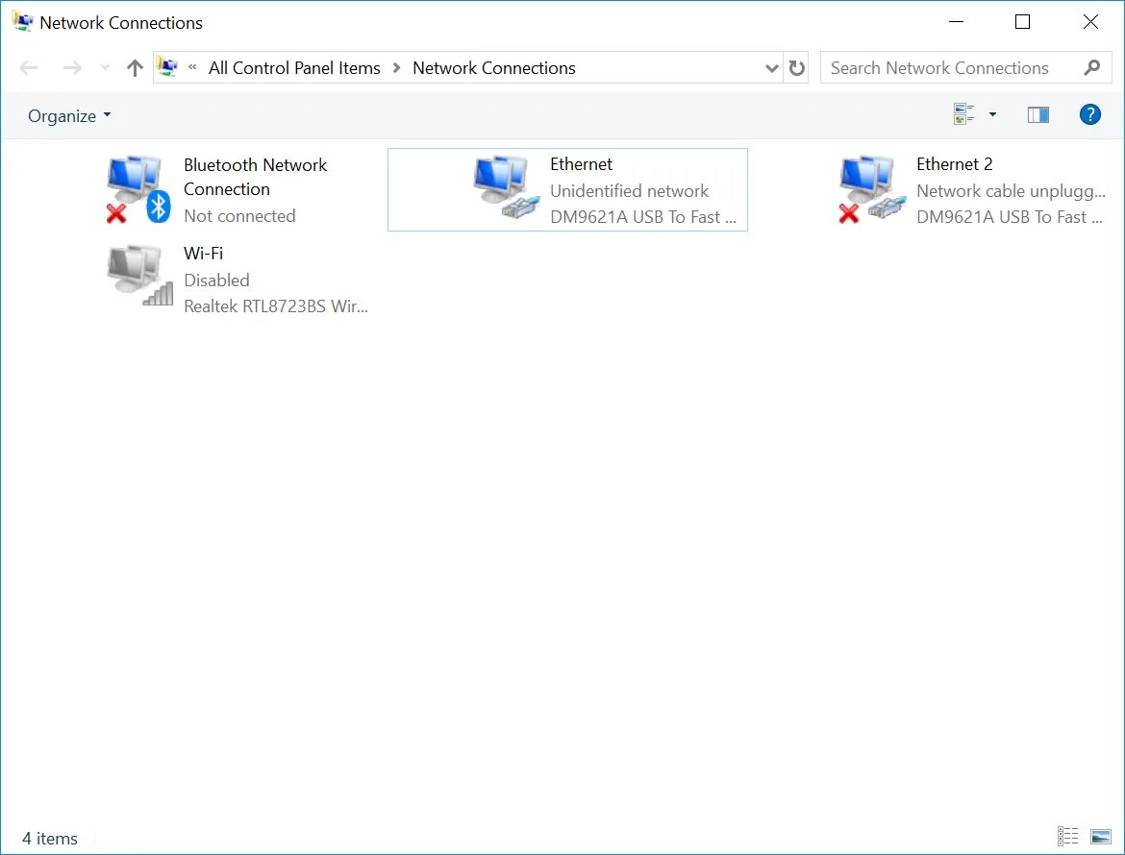Click the Network cable unplugged status

[1011, 191]
